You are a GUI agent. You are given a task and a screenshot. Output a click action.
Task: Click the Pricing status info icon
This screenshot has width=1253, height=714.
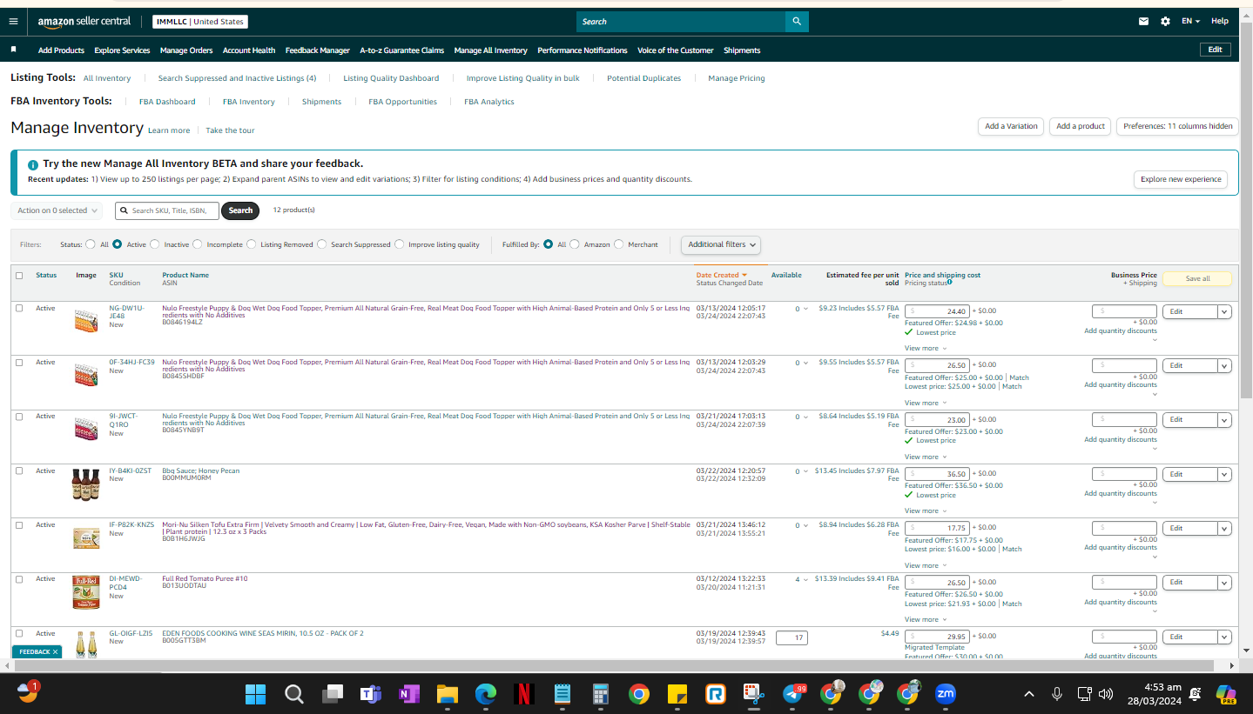[x=949, y=282]
